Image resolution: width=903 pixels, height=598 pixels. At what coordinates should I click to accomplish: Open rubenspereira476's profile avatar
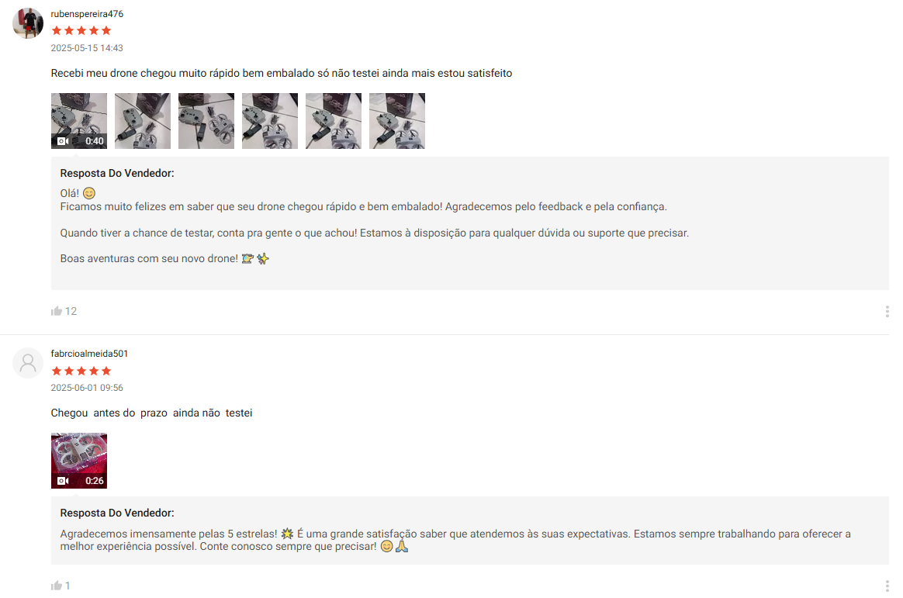tap(28, 23)
